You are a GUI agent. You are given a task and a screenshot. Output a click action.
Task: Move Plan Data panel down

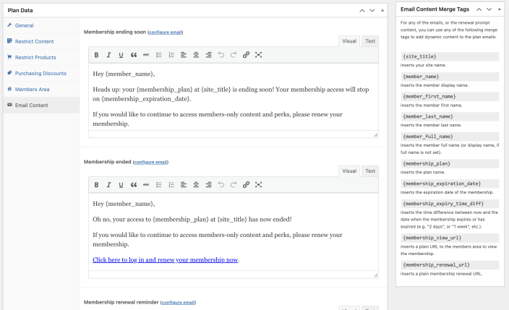click(372, 11)
